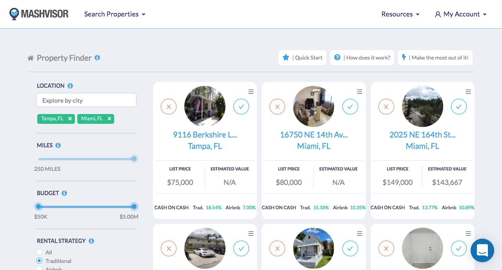The height and width of the screenshot is (270, 502).
Task: Reject the 9116 Berkshire listing with red X
Action: point(169,106)
